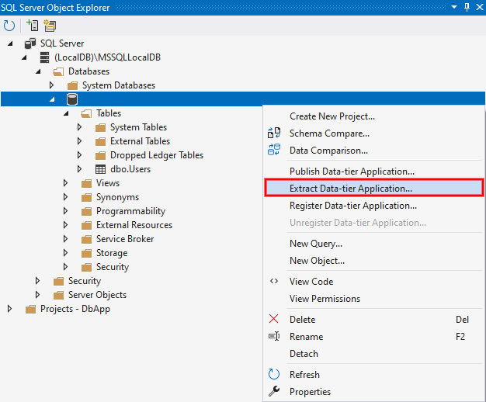Expand the Projects - DbApp node
This screenshot has width=486, height=402.
(10, 309)
